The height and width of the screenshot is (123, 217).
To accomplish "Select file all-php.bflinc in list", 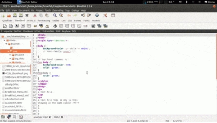I will [x=12, y=85].
